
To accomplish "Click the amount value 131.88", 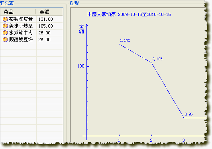I will (x=45, y=19).
